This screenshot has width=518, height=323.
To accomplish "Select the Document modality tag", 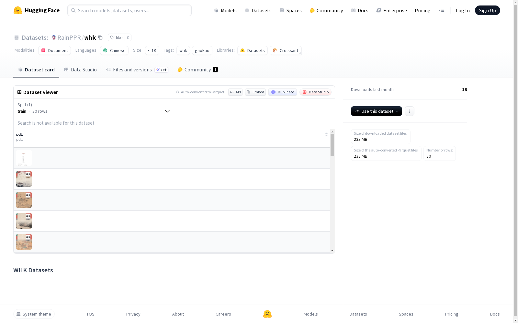I will click(54, 50).
